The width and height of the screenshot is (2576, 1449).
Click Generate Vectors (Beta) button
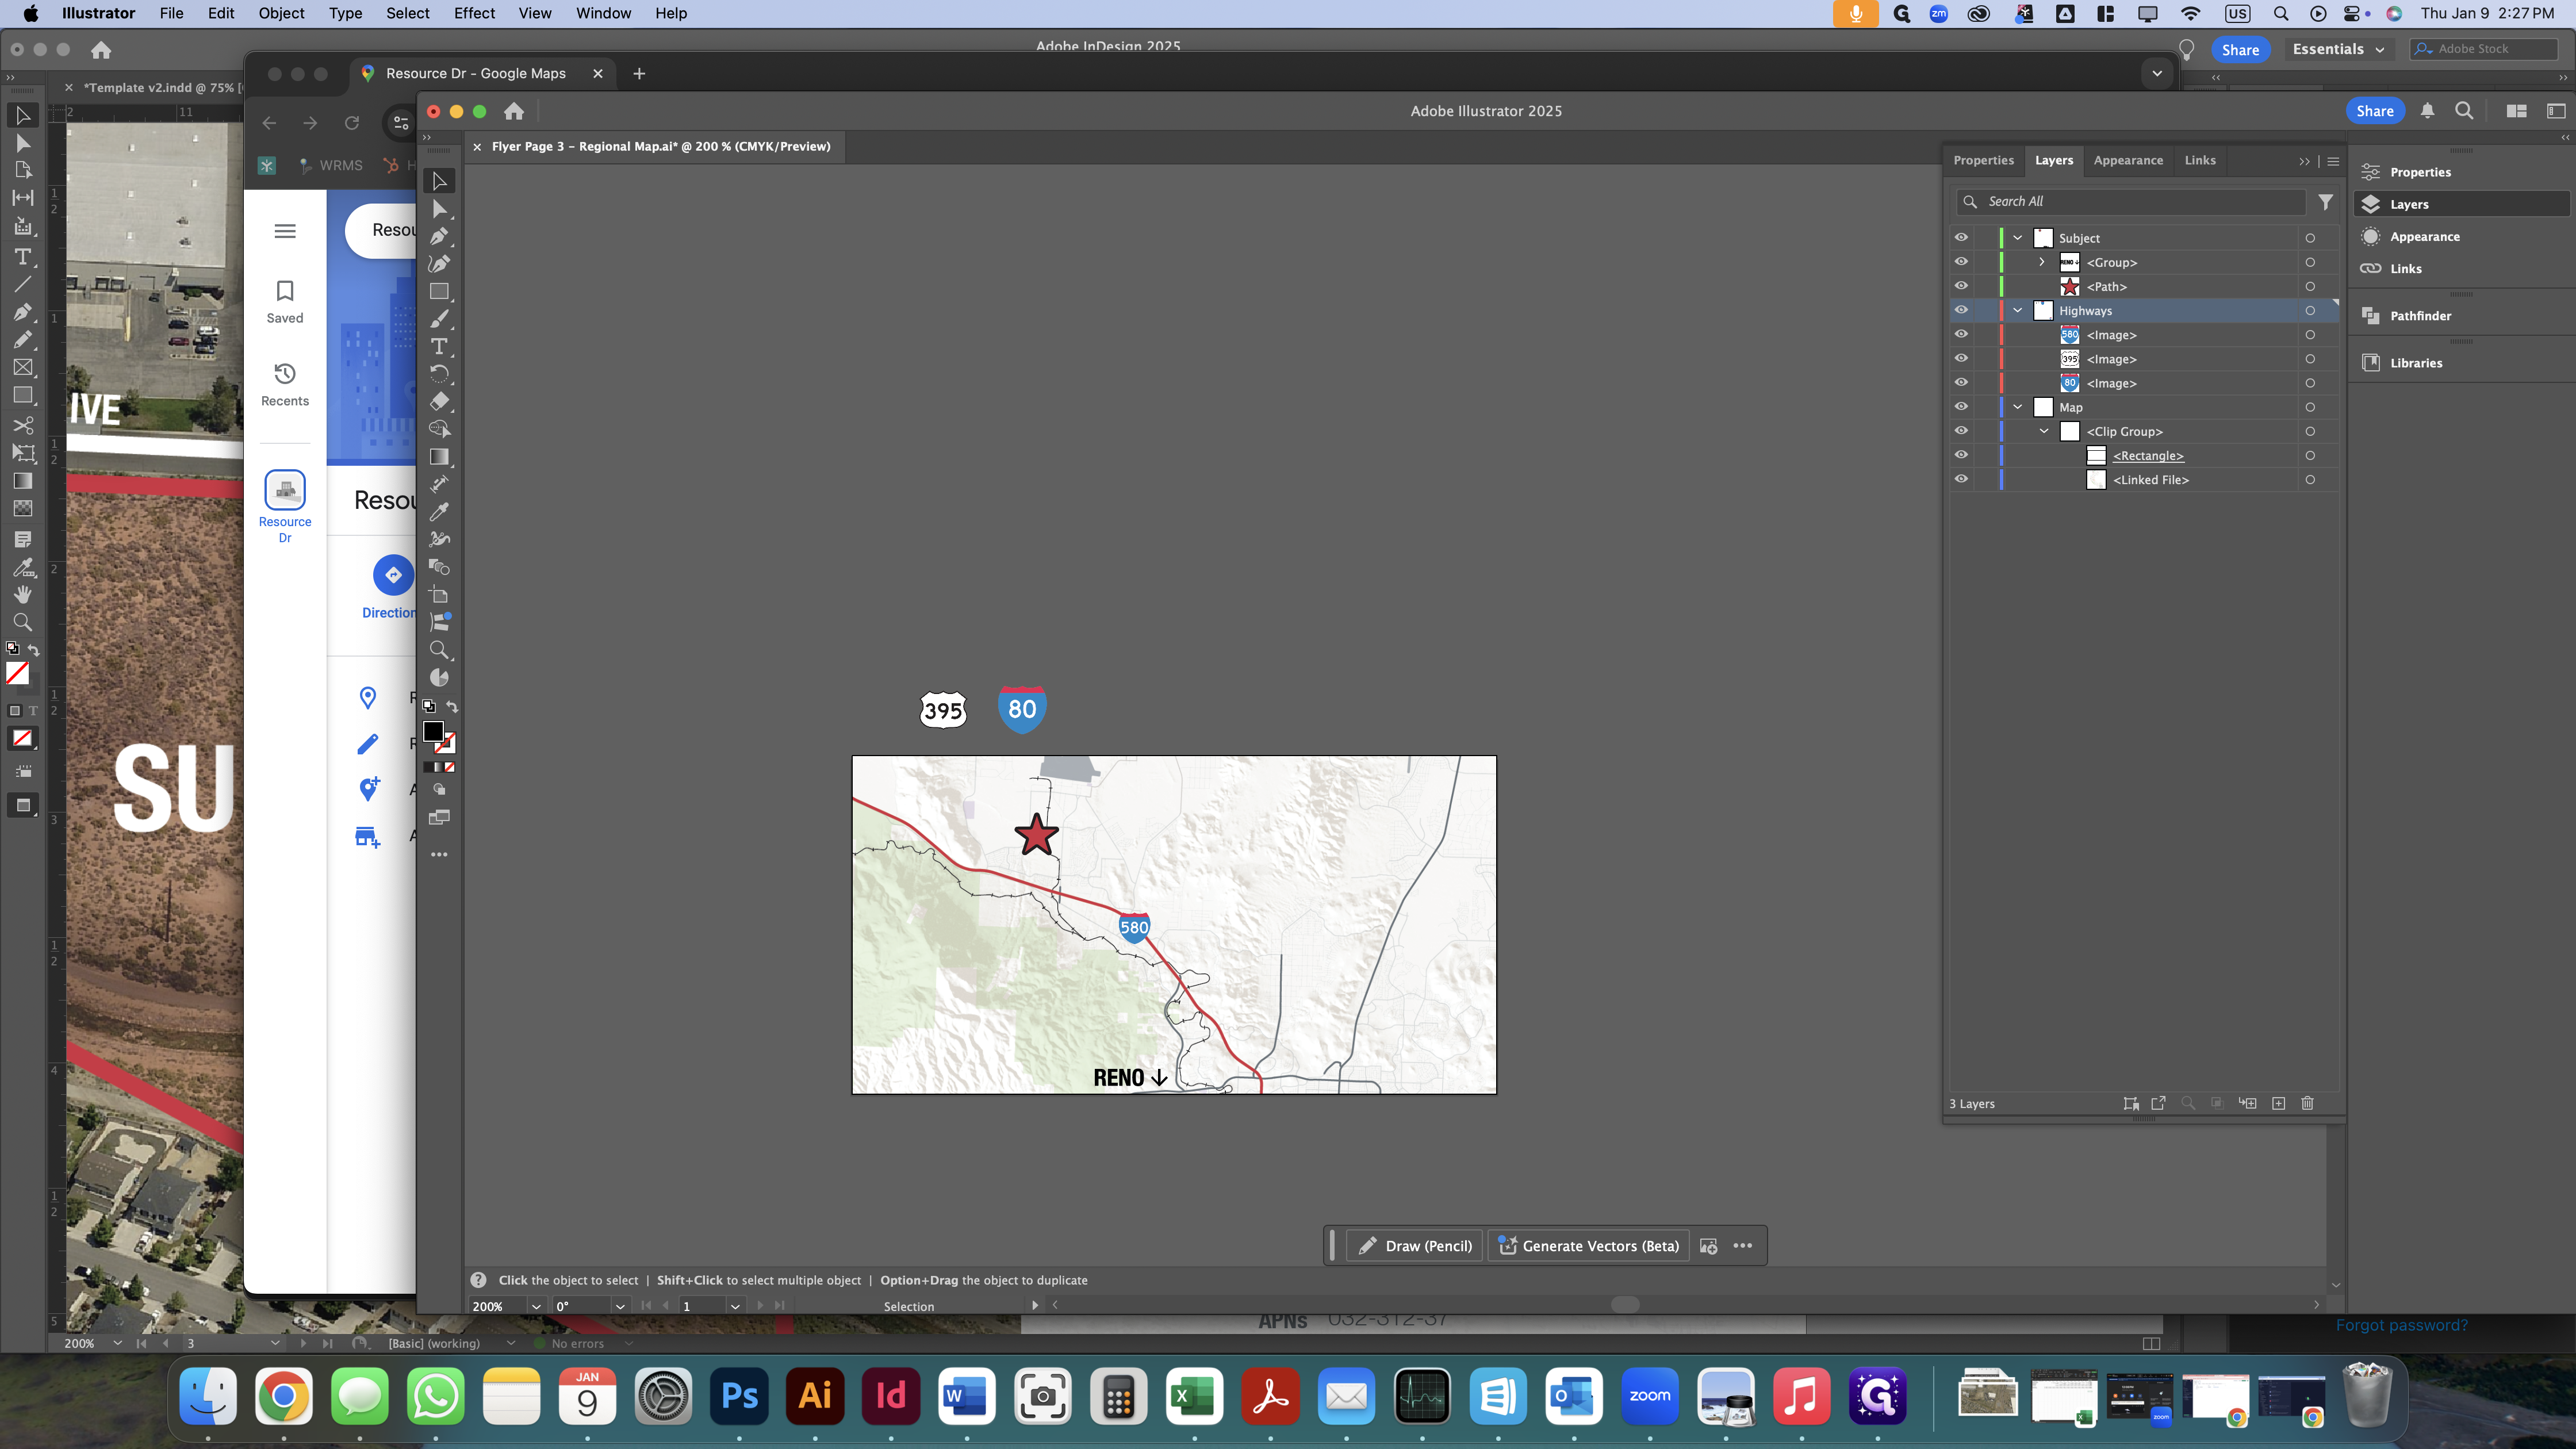(x=1589, y=1246)
